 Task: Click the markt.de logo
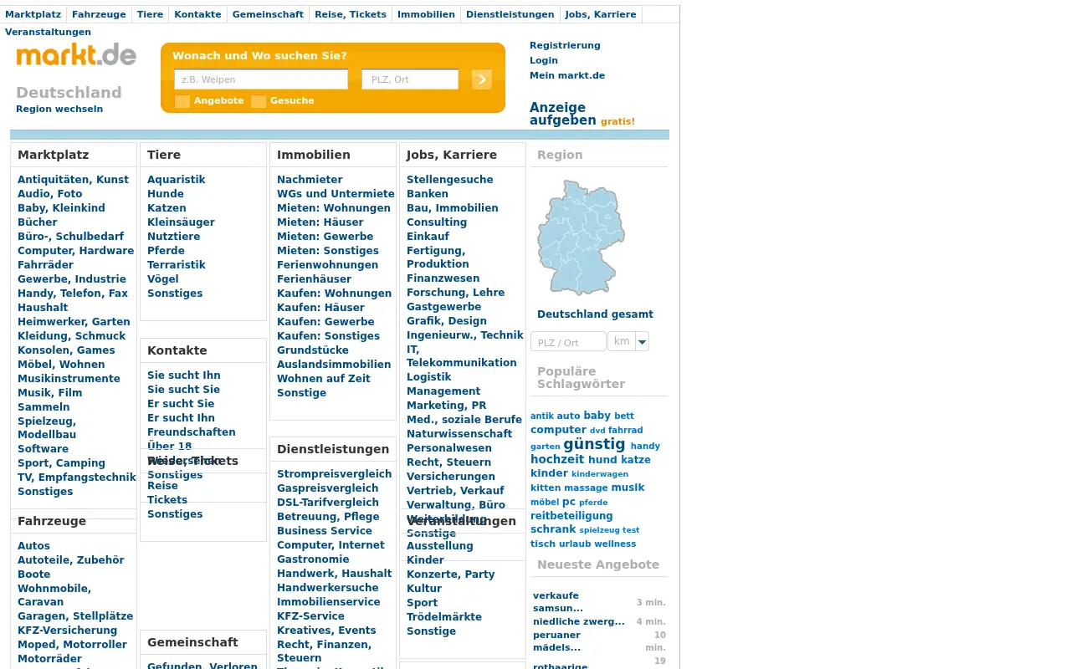point(76,55)
